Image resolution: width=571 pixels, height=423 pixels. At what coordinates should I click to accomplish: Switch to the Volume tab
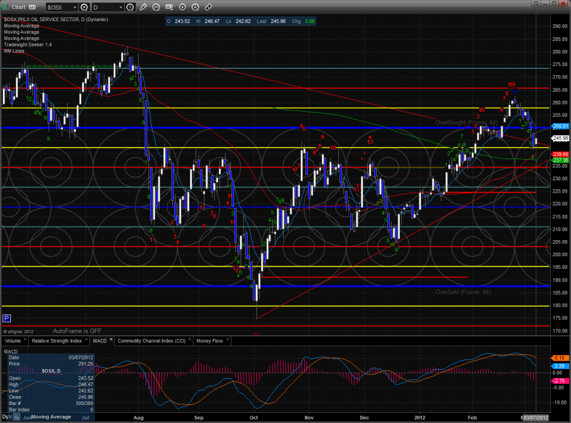pos(14,340)
